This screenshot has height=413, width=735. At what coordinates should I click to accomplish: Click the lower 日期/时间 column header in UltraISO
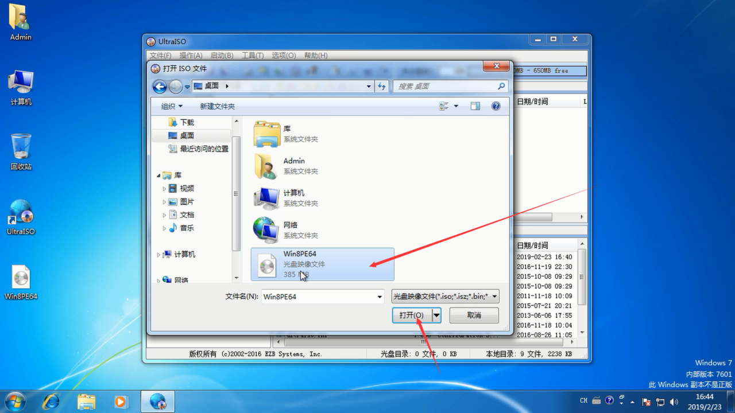pyautogui.click(x=533, y=246)
